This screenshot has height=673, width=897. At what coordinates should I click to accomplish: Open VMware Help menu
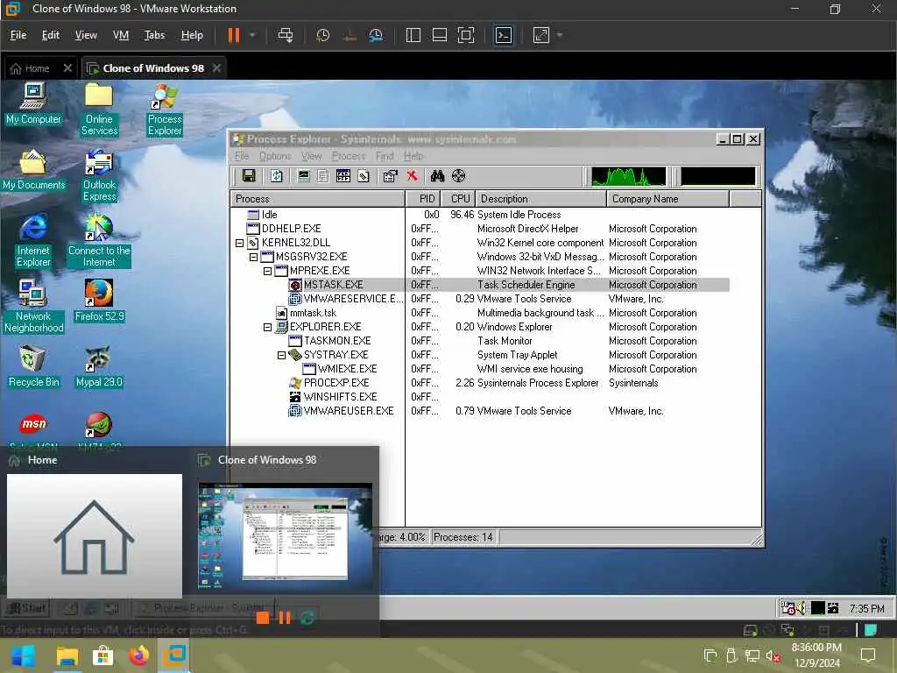pos(192,35)
